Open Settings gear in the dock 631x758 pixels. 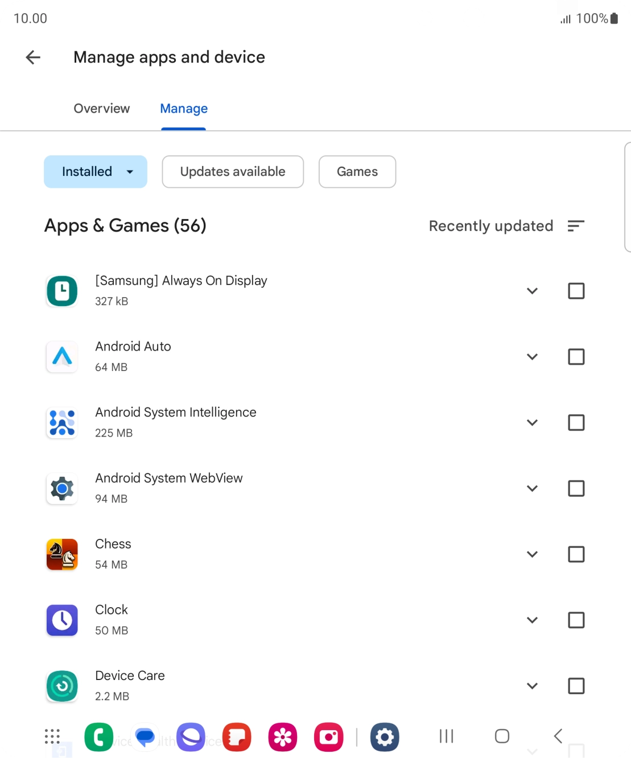tap(385, 738)
